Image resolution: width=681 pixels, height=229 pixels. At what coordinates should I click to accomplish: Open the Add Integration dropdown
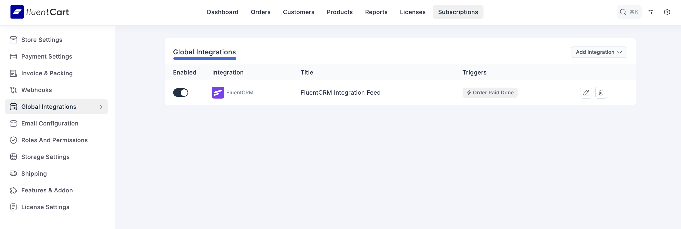click(598, 52)
